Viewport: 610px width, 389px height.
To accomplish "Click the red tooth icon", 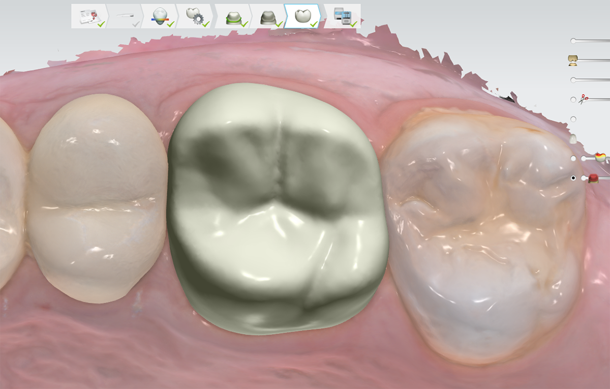I will [593, 178].
